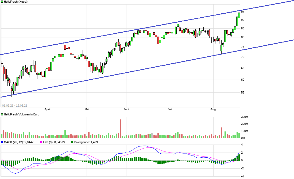Click the magenta EXP legend square

41,142
